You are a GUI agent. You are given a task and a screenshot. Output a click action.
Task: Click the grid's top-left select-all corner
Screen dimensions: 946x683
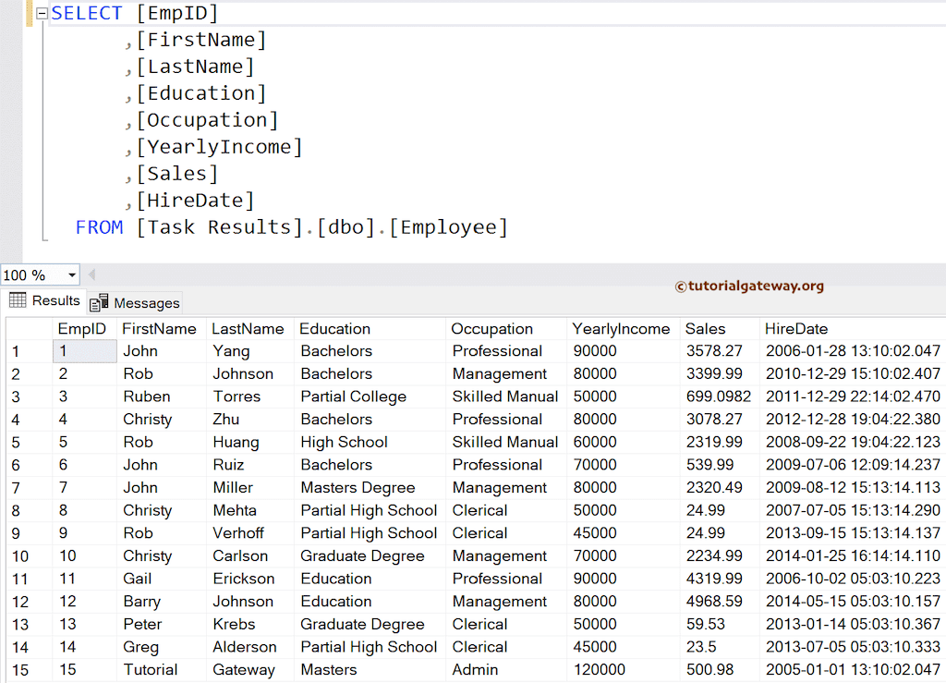point(28,329)
